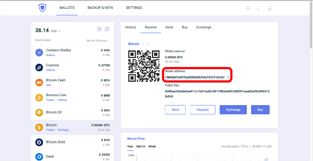
Task: Open the help question mark icon
Action: click(248, 8)
